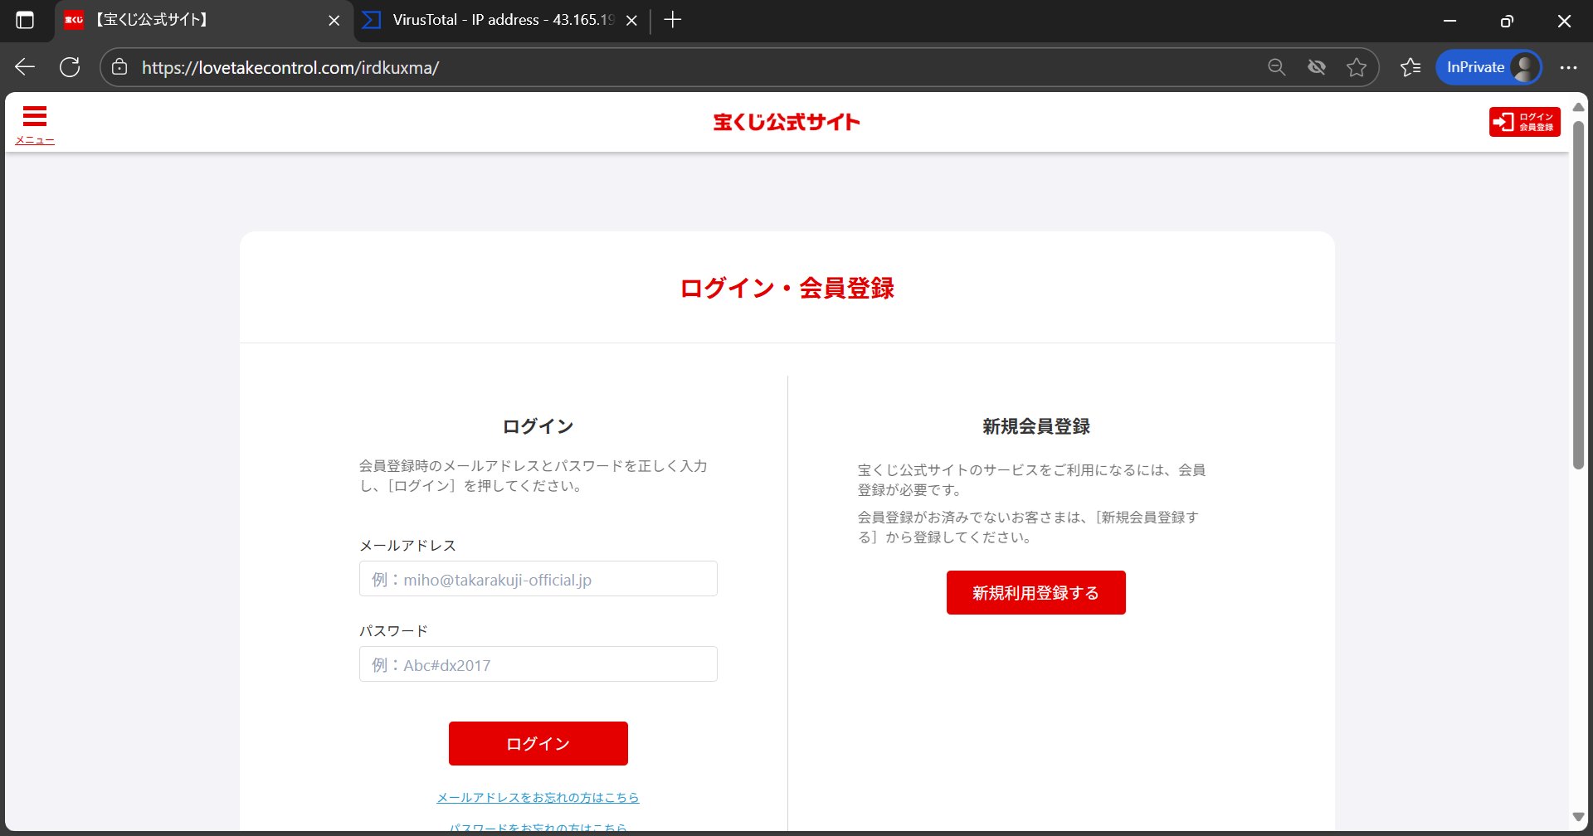Click the パスワード input field

point(538,664)
